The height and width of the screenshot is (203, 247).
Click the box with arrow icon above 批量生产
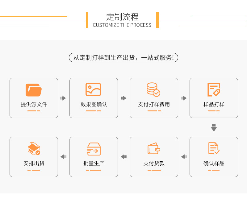pos(94,149)
